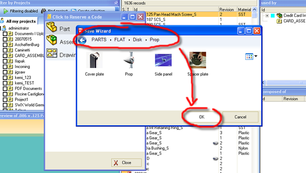Cancel the Save Wizard dialog

tap(240, 117)
